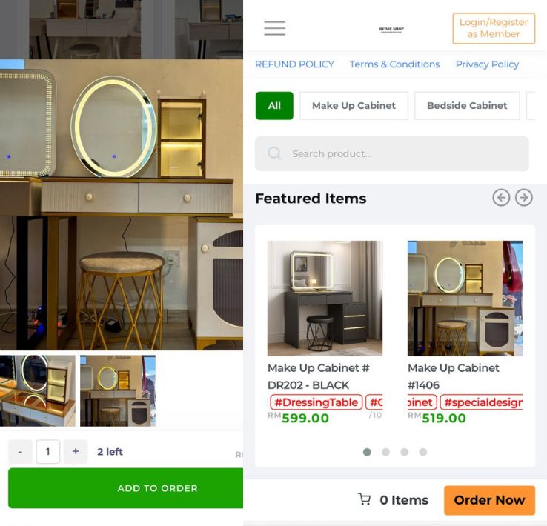Go to previous featured items arrow

tap(501, 198)
